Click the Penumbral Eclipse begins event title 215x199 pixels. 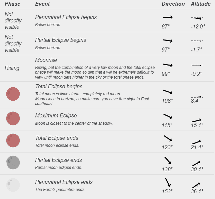[x=66, y=17]
